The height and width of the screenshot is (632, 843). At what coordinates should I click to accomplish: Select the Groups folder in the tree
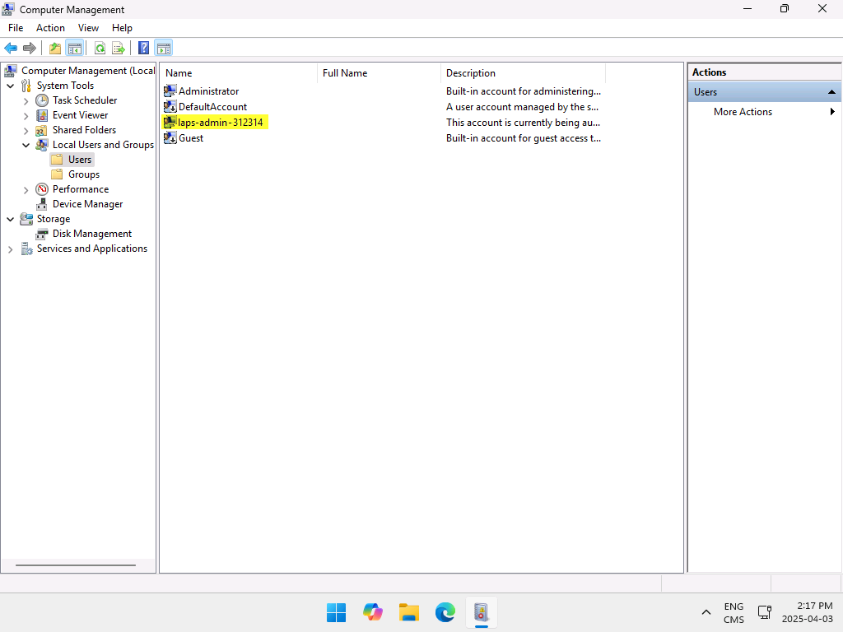click(83, 174)
